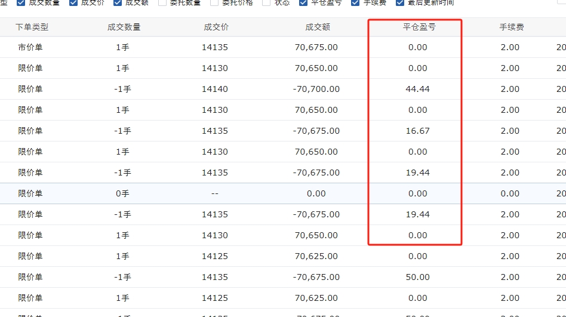The image size is (566, 317).
Task: Click the 下单类型 column header
Action: 32,27
